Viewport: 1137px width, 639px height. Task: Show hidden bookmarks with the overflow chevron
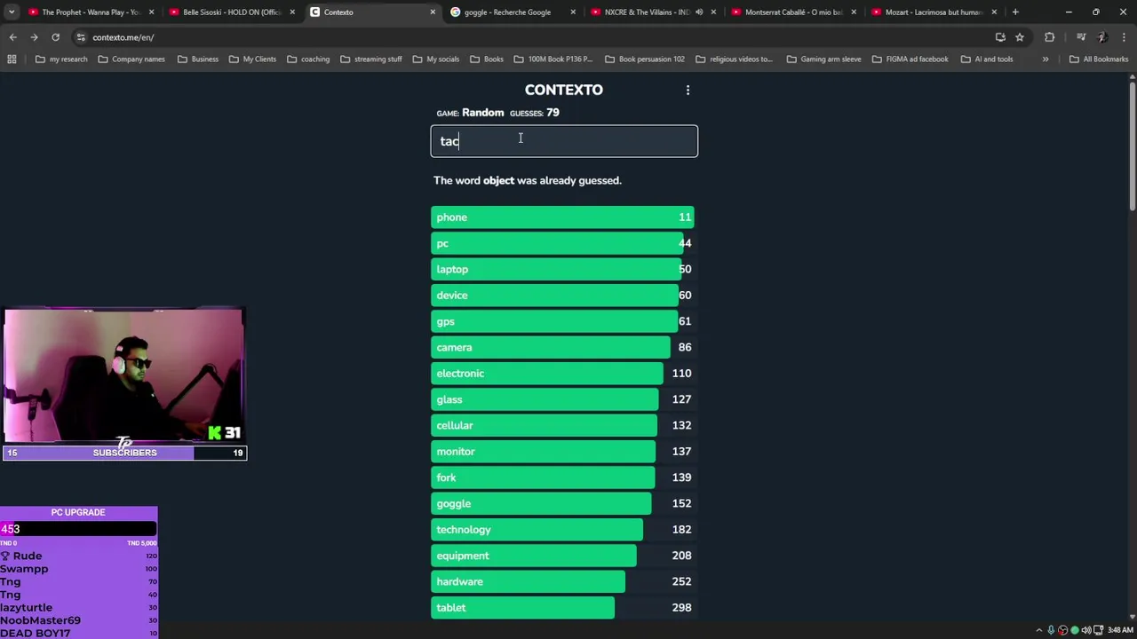(x=1046, y=59)
